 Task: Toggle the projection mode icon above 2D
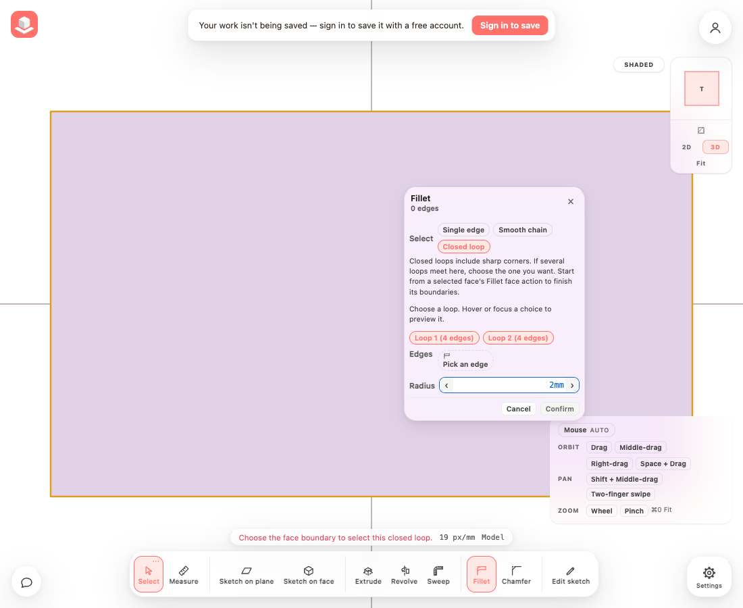click(x=701, y=130)
